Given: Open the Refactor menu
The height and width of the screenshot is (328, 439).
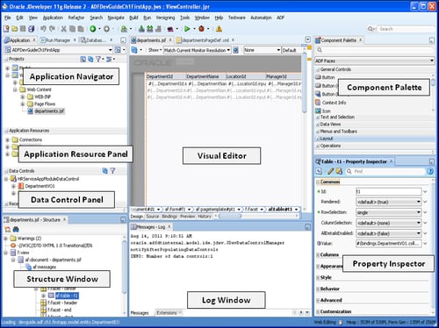Looking at the screenshot, I should [x=76, y=18].
